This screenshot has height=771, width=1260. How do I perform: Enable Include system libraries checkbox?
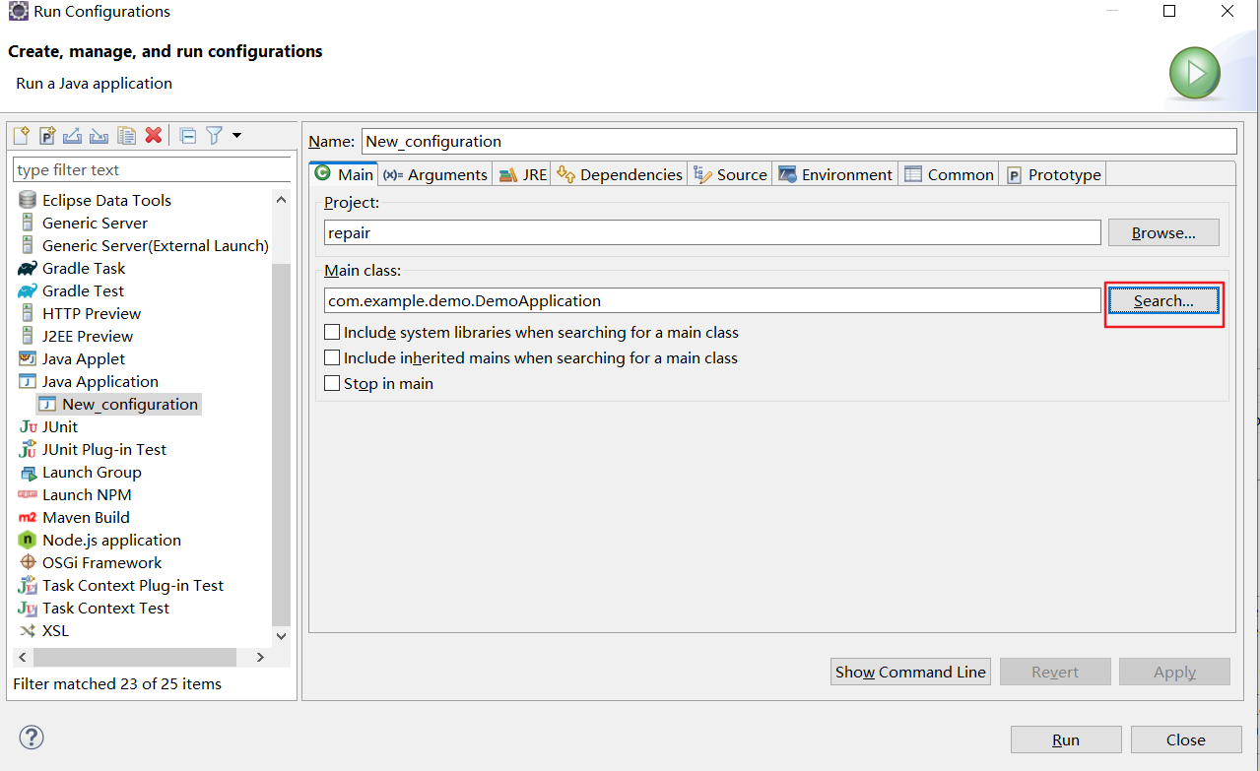333,333
